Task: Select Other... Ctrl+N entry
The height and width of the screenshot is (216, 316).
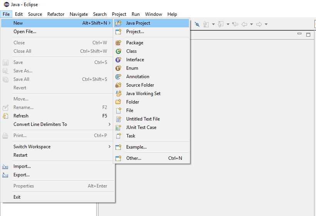Action: point(152,158)
